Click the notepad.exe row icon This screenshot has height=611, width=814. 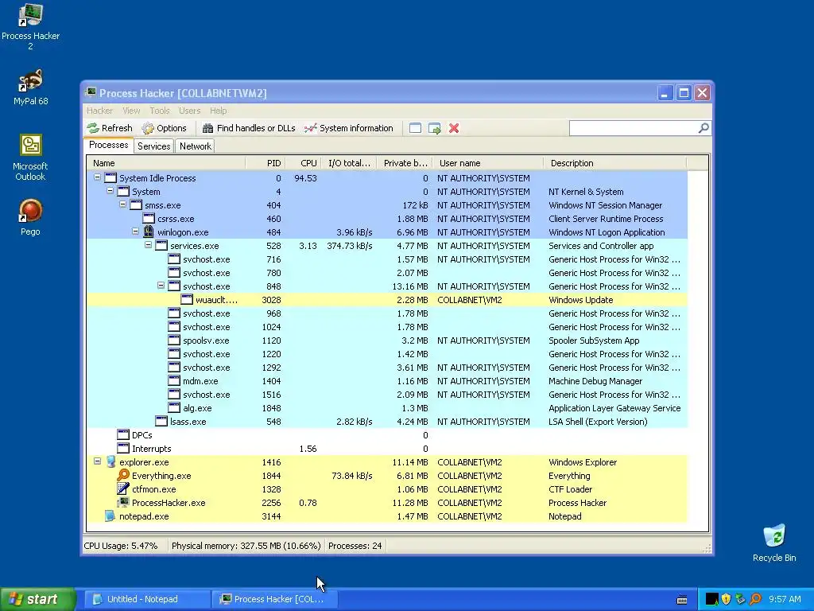(x=110, y=516)
